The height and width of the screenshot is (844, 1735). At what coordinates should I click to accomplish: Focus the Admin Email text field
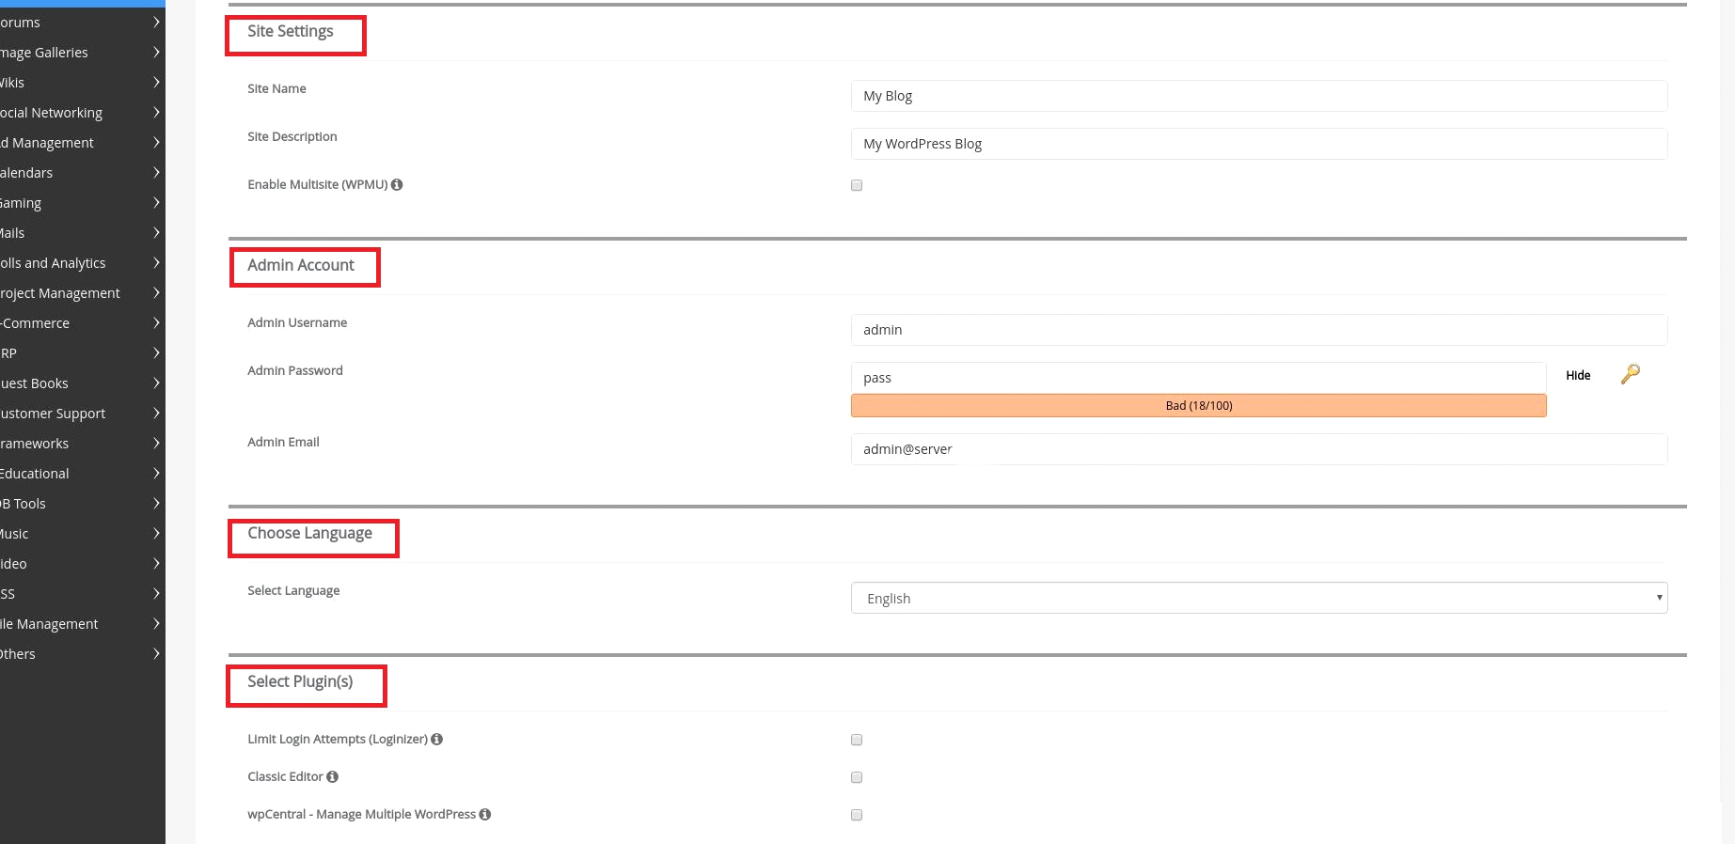click(1258, 449)
